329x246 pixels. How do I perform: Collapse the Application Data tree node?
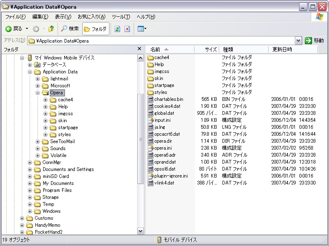click(30, 72)
